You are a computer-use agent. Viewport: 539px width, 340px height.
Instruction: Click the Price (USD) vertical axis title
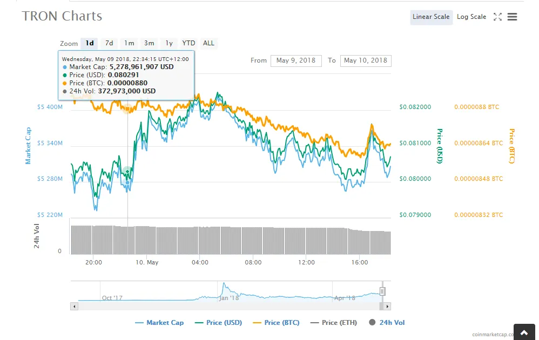pos(440,146)
